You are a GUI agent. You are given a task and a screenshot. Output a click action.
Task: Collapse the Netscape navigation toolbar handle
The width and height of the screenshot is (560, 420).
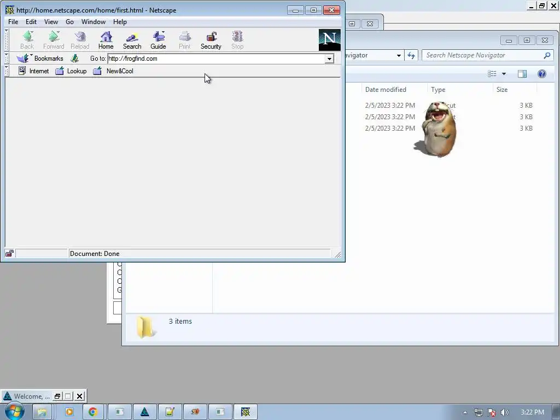(x=7, y=40)
